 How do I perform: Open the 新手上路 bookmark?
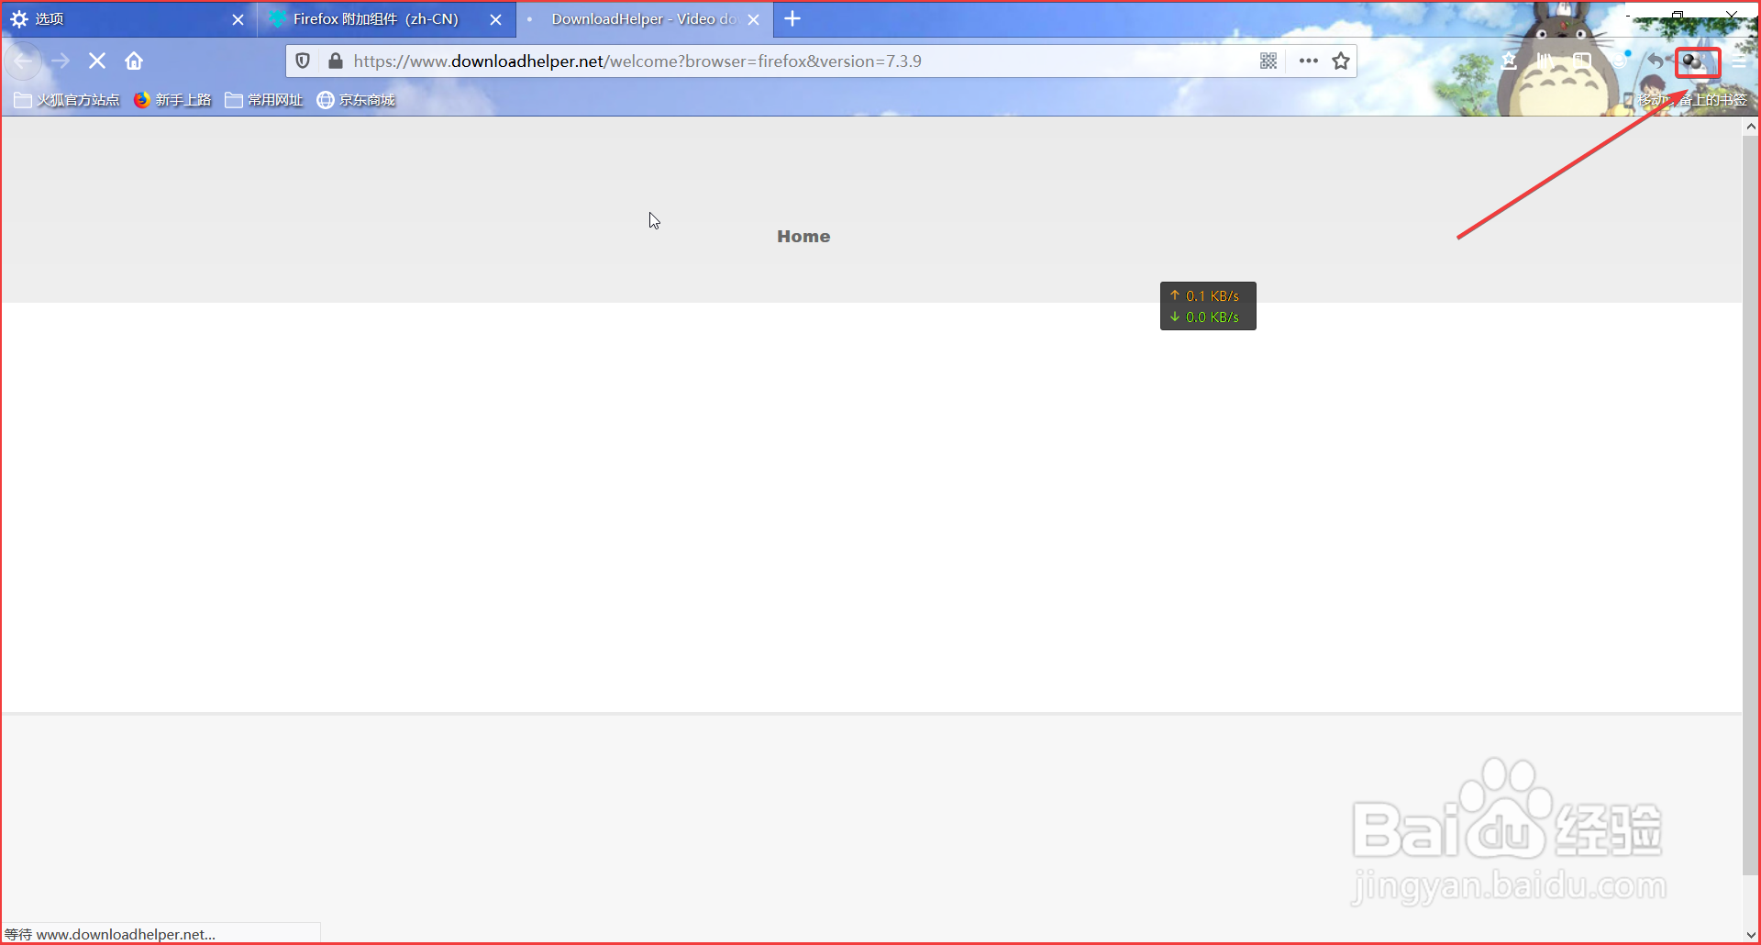[172, 100]
